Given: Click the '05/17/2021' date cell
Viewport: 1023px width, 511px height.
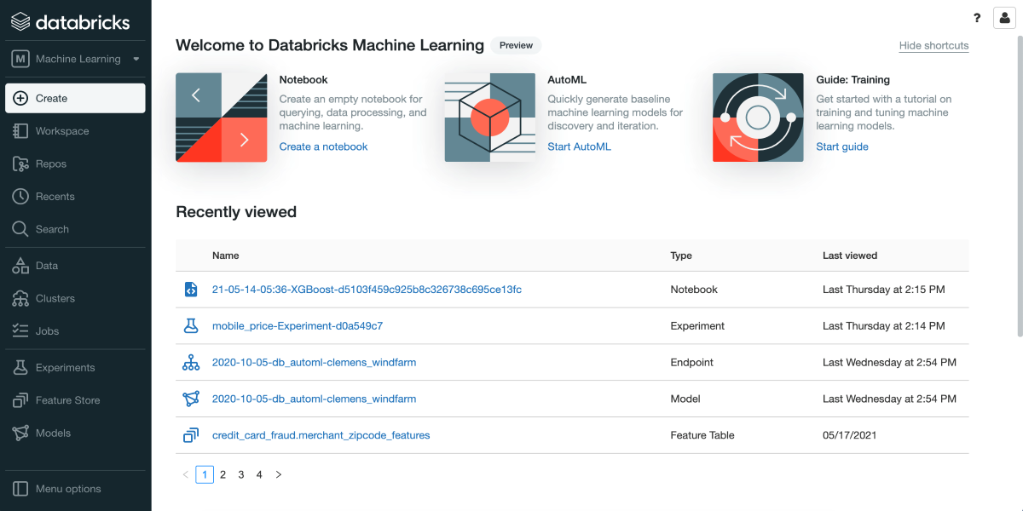Looking at the screenshot, I should click(849, 435).
